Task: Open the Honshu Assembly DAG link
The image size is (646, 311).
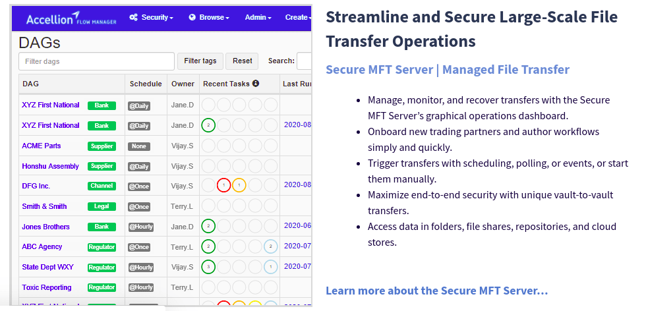Action: [51, 166]
